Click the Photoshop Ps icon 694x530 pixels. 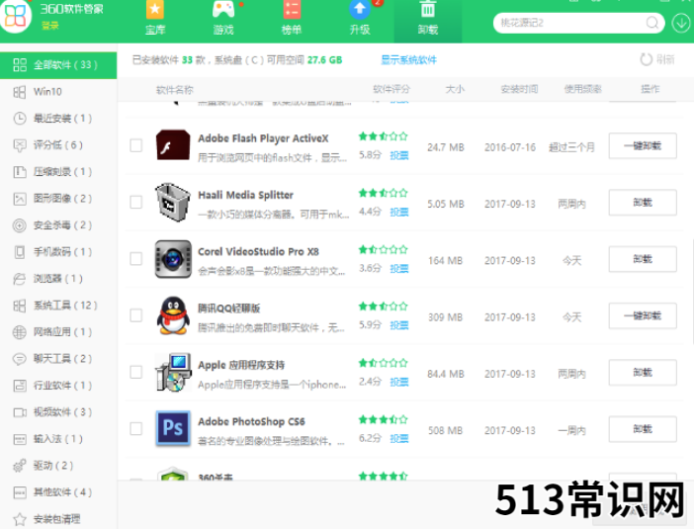pos(173,428)
